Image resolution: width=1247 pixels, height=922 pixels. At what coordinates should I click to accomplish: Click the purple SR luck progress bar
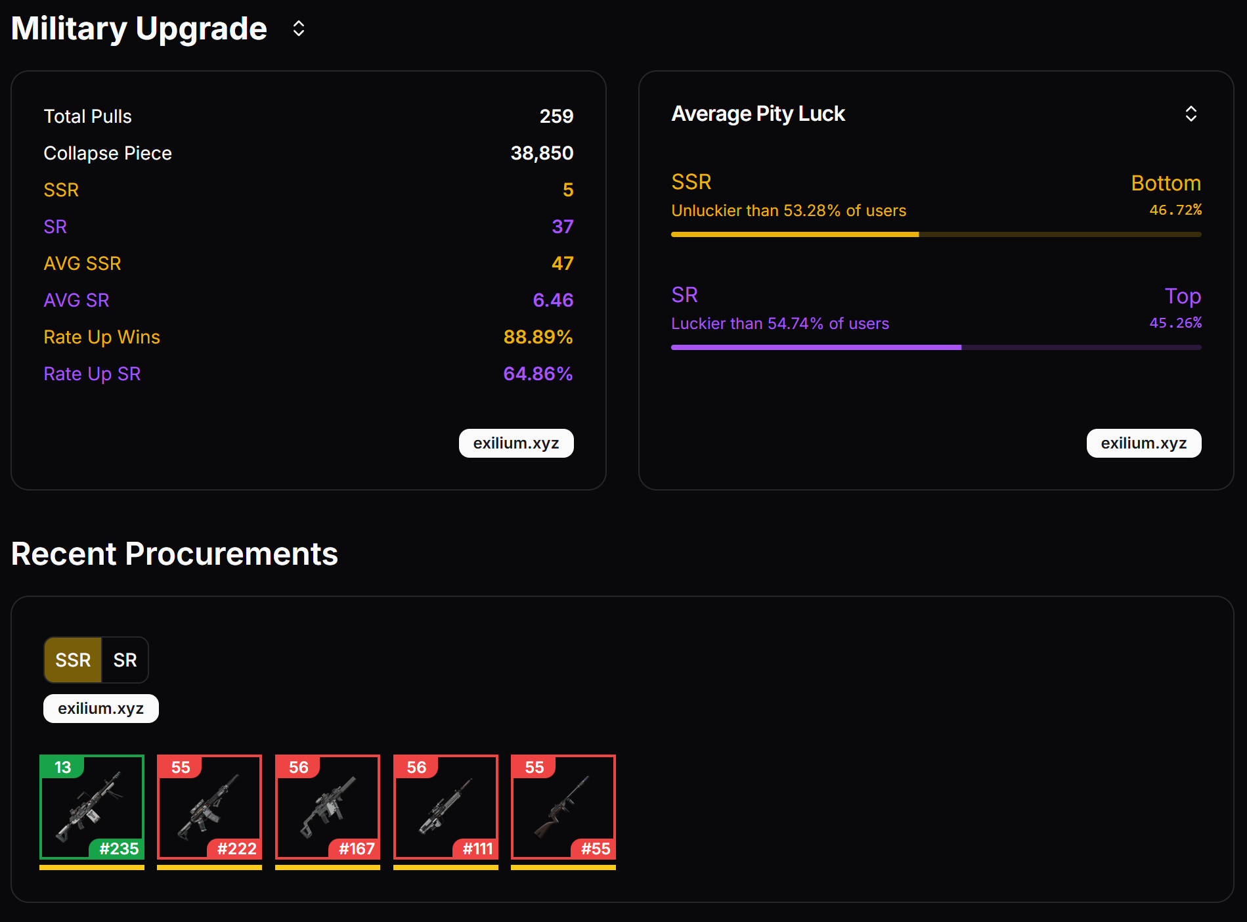[936, 347]
